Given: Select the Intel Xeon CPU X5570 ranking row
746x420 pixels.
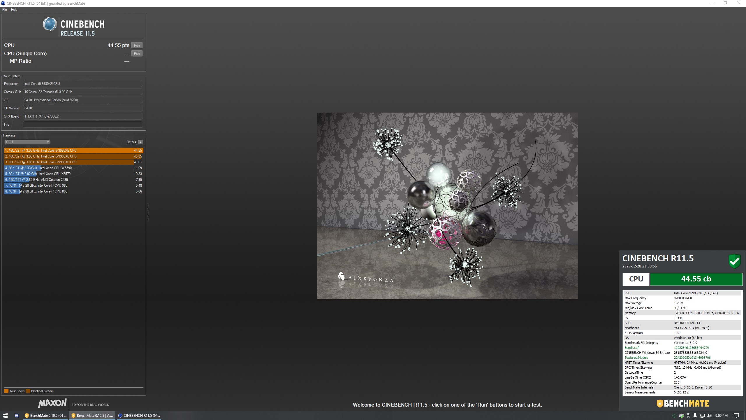Looking at the screenshot, I should 74,174.
